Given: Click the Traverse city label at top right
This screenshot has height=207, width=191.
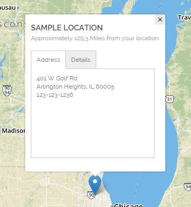Looking at the screenshot, I should pos(184,18).
